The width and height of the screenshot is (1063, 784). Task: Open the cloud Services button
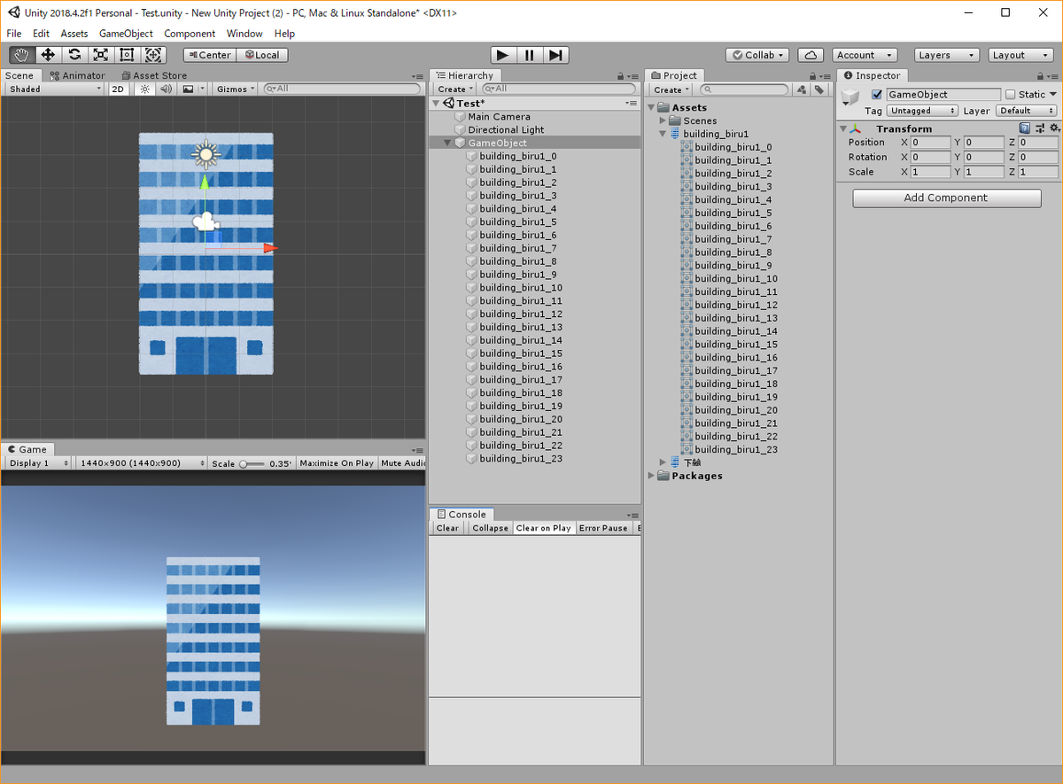(x=811, y=55)
